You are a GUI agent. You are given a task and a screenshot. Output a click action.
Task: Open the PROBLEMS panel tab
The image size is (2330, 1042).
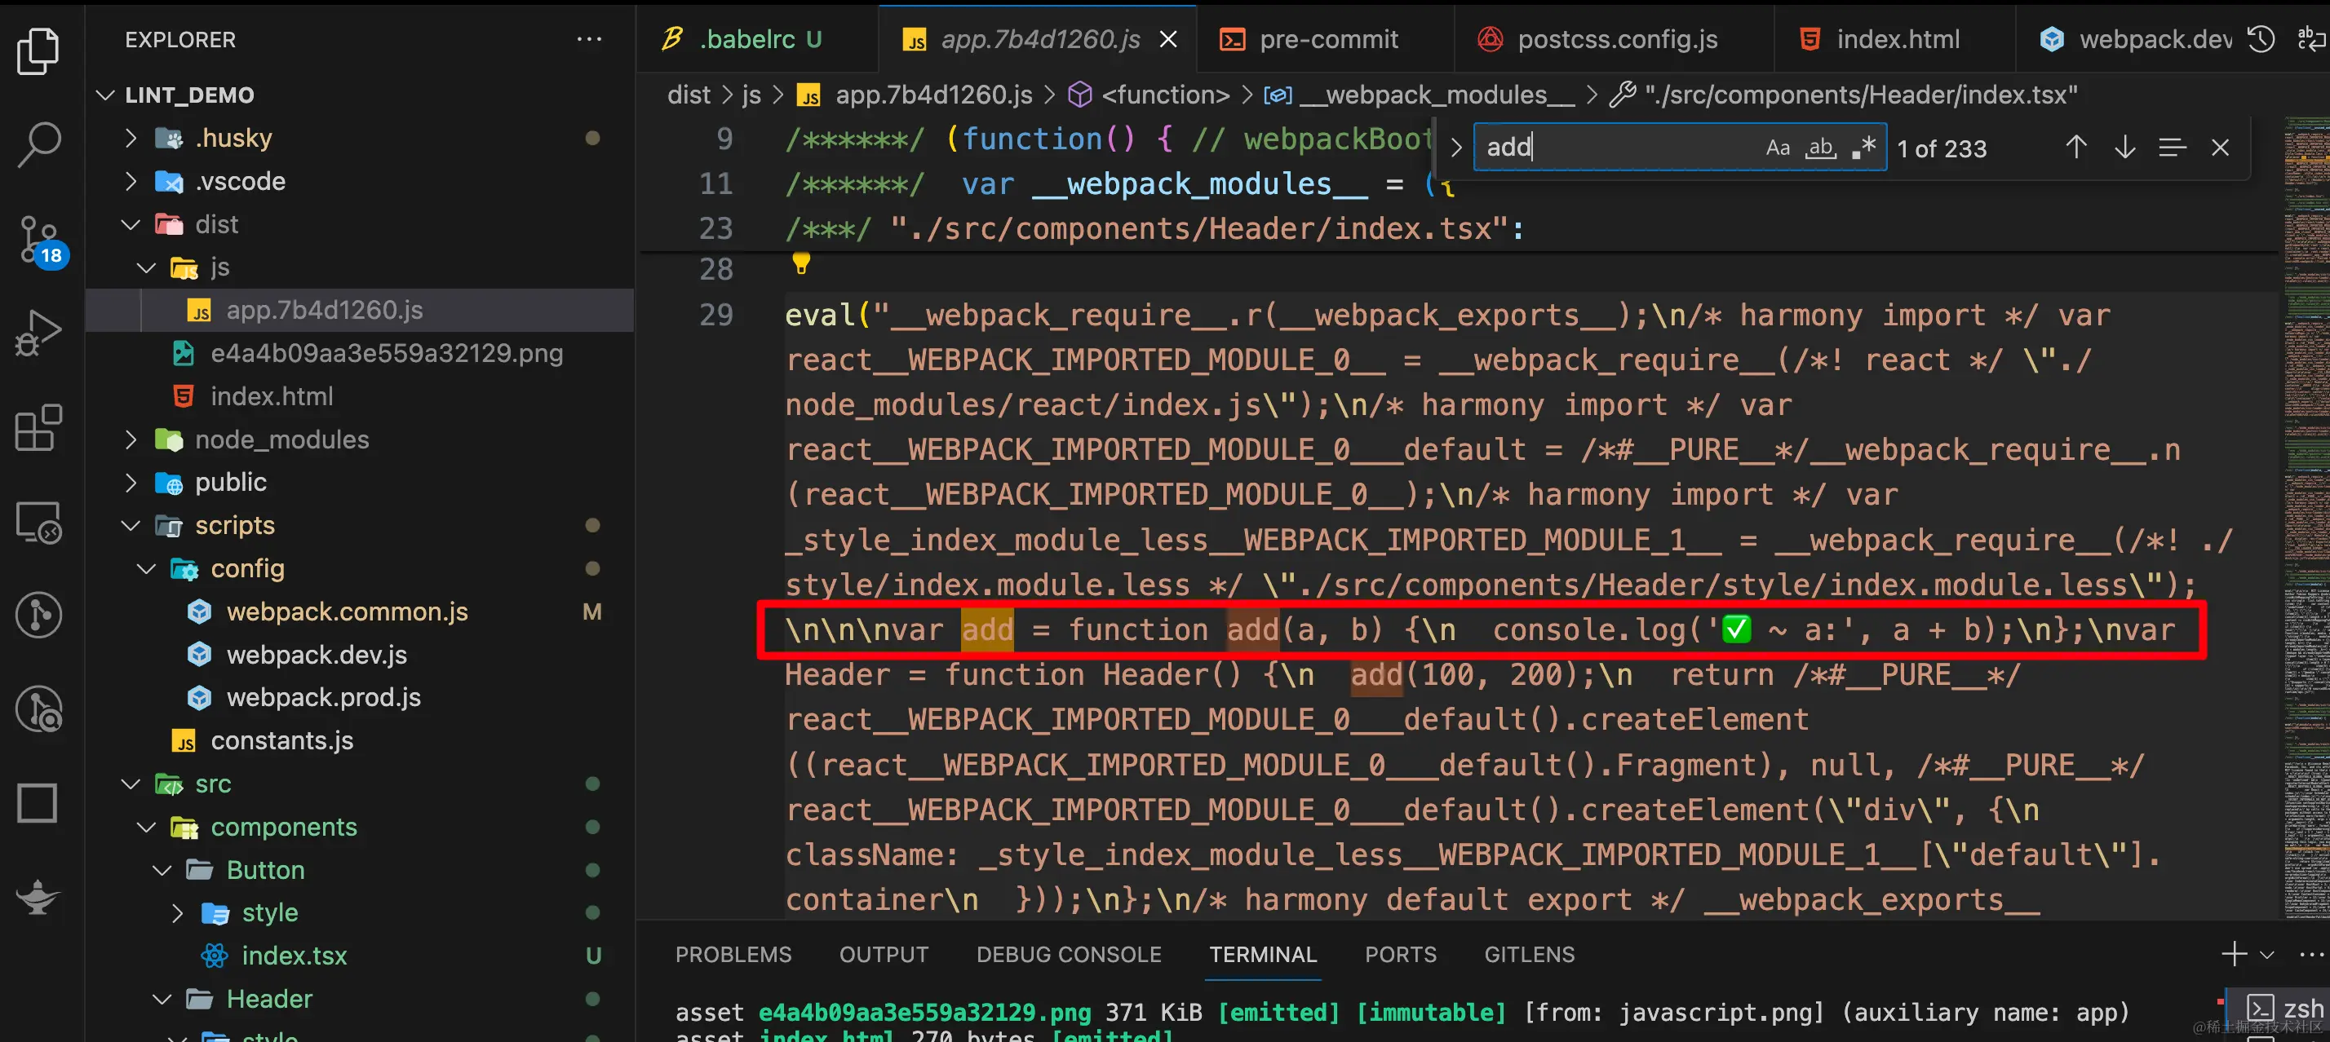pos(733,954)
